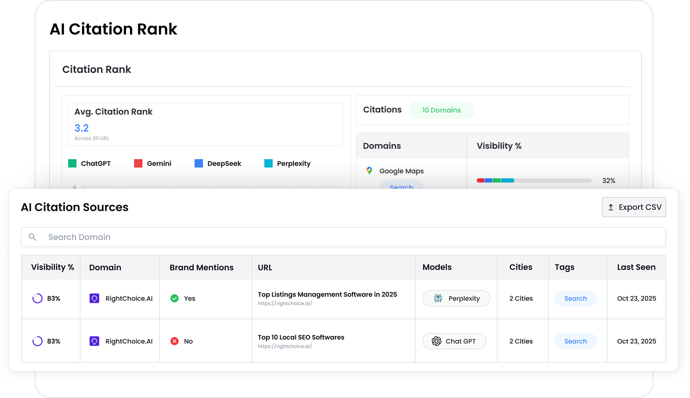Viewport: 690px width, 398px height.
Task: Click the Perplexity model icon
Action: point(438,298)
